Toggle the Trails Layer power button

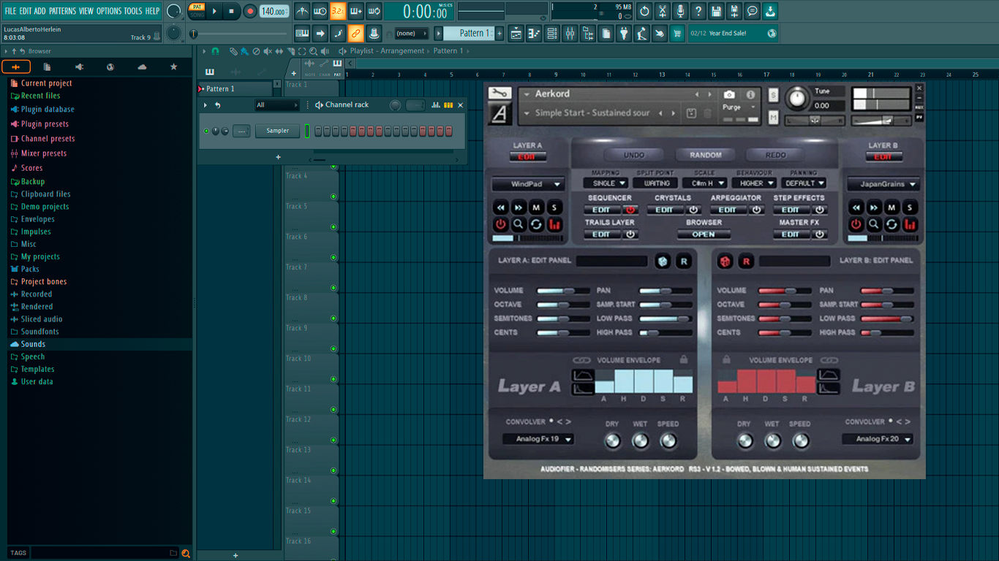tap(630, 234)
